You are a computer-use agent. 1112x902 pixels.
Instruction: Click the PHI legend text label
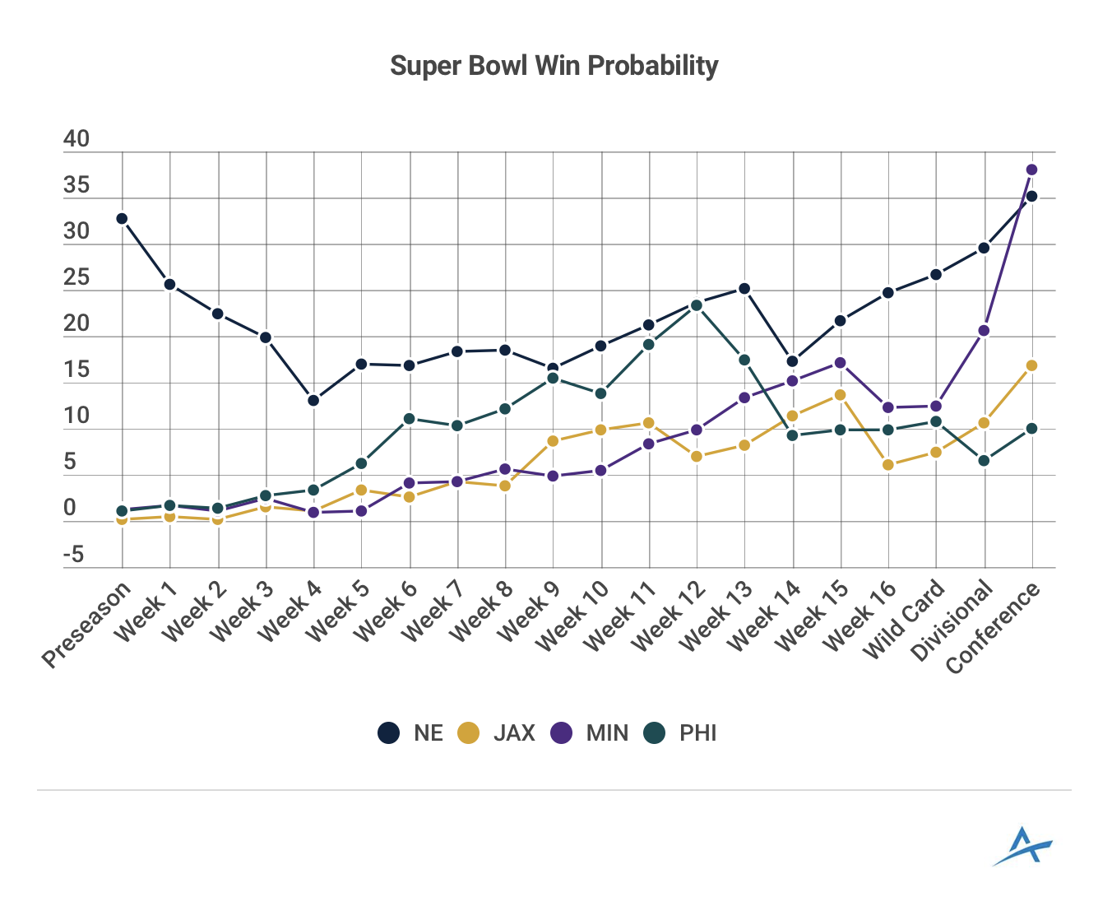click(x=697, y=732)
